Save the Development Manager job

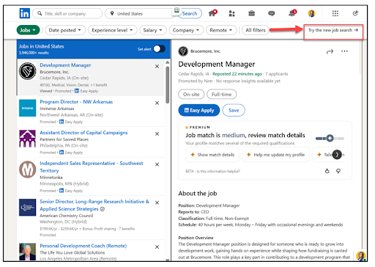coord(234,110)
